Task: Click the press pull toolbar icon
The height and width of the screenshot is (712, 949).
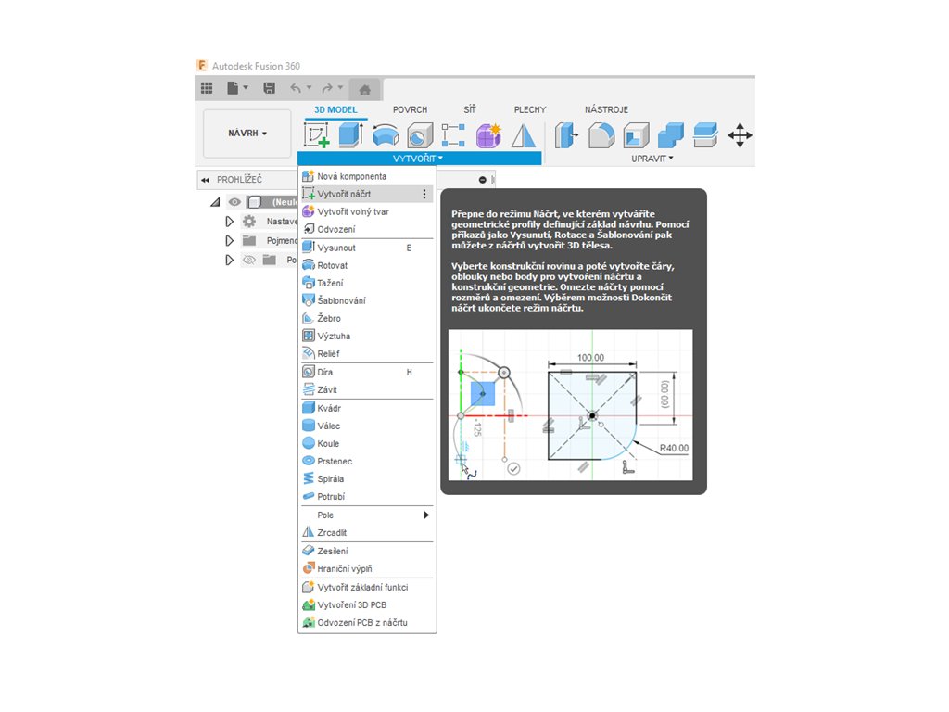Action: click(x=566, y=135)
